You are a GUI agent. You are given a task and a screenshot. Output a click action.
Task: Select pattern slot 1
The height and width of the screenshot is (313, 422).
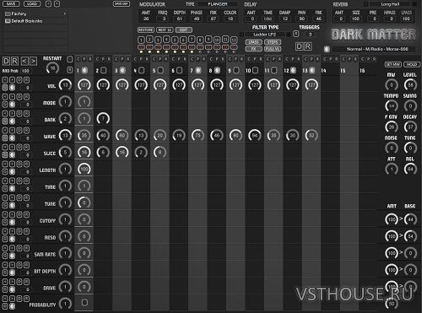(x=141, y=40)
